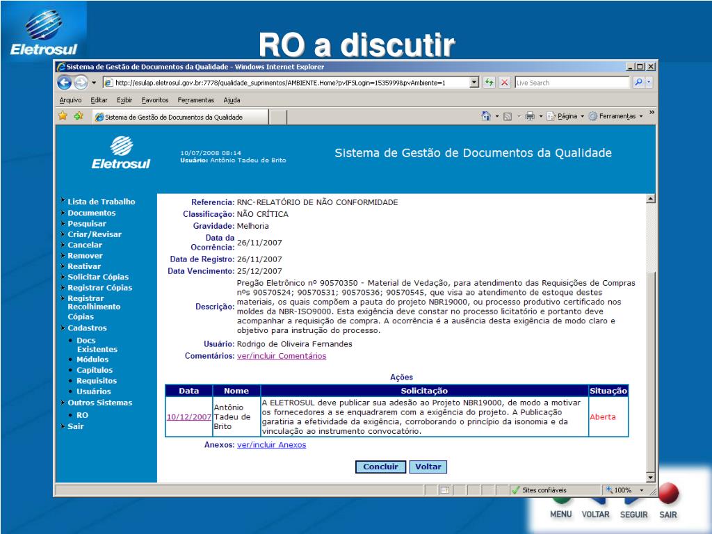This screenshot has height=534, width=712.
Task: Open the Ajuda menu
Action: 232,100
